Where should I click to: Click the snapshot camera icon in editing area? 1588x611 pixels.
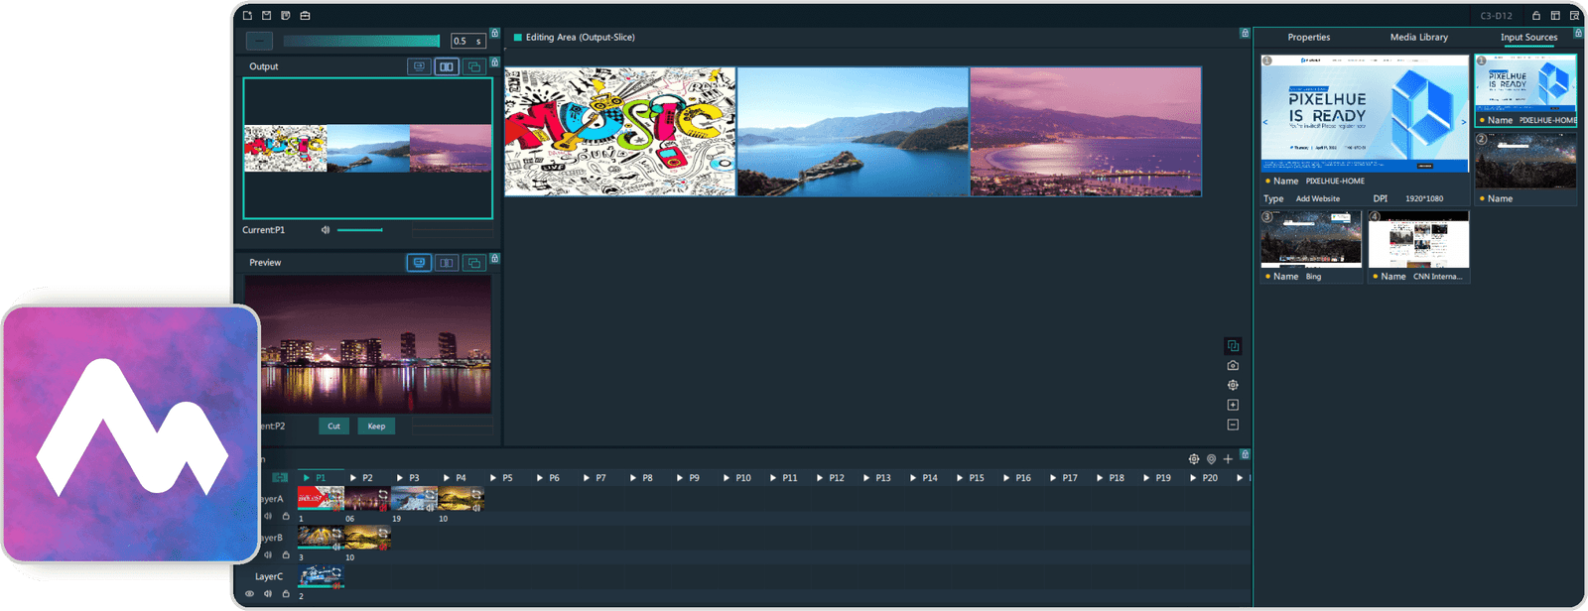click(x=1233, y=366)
